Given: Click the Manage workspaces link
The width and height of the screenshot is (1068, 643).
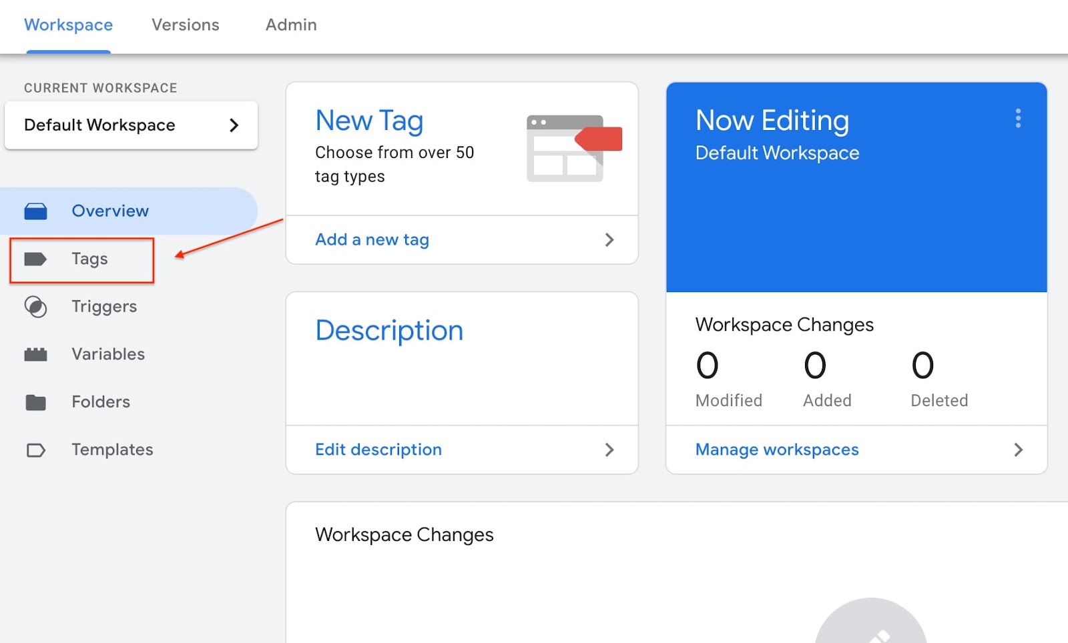Looking at the screenshot, I should point(777,450).
